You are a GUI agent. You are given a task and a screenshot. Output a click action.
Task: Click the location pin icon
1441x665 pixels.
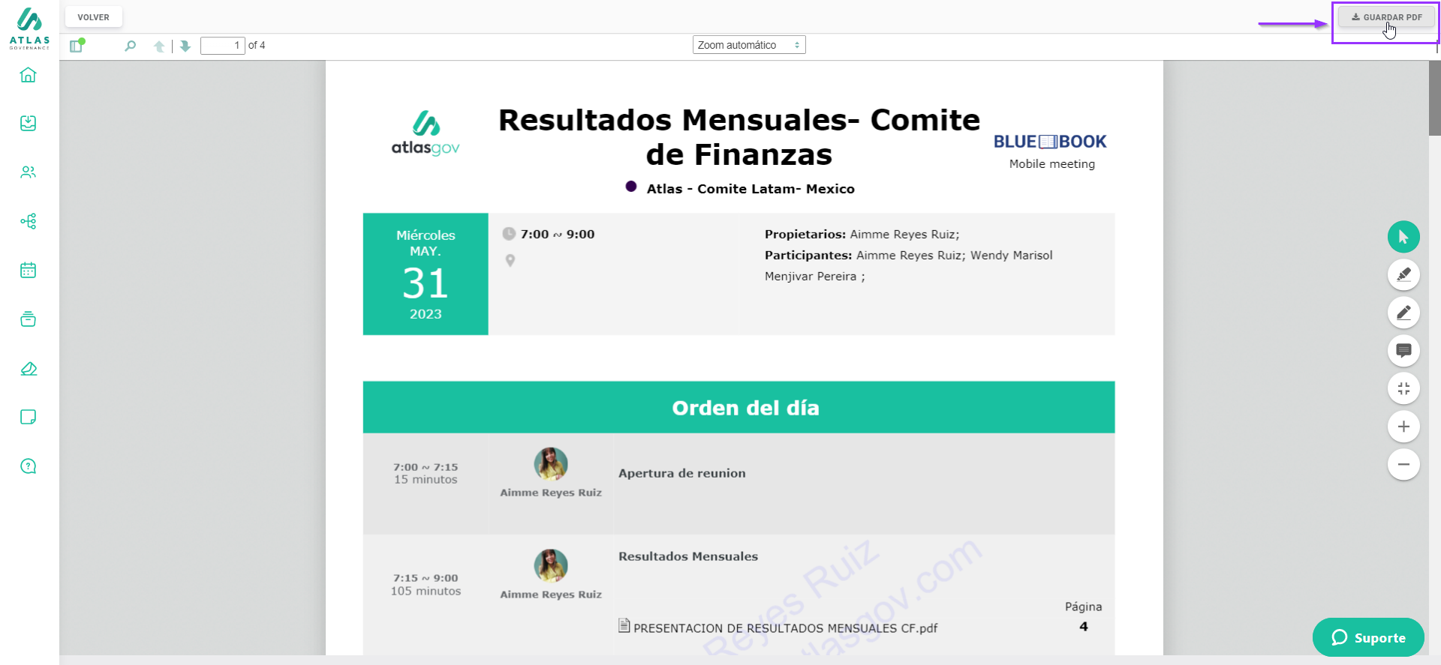click(x=510, y=261)
